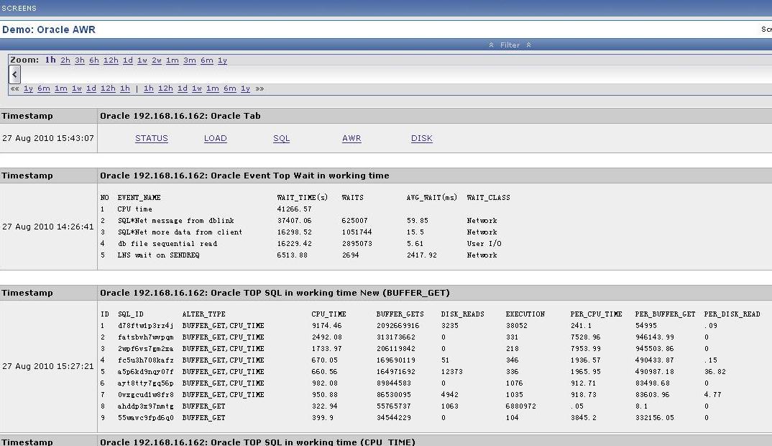
Task: Jump back with the double left arrows
Action: click(15, 88)
